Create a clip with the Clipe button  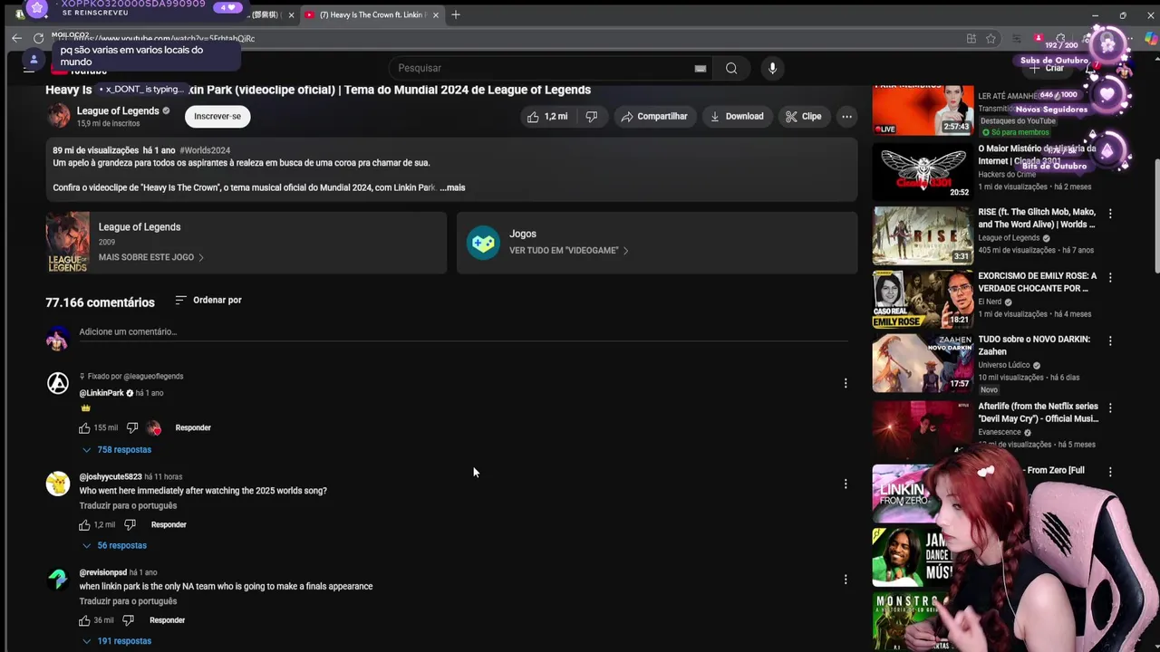[804, 116]
